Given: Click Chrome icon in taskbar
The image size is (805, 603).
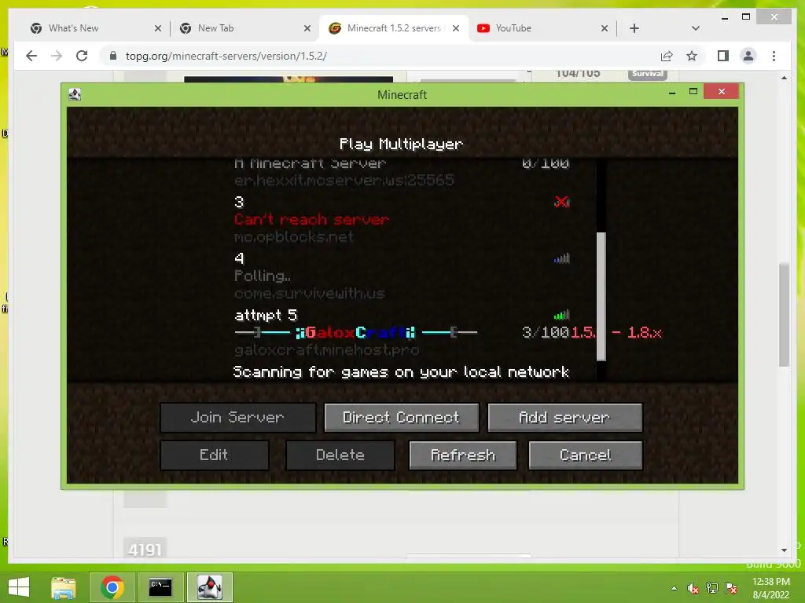Looking at the screenshot, I should [x=112, y=587].
